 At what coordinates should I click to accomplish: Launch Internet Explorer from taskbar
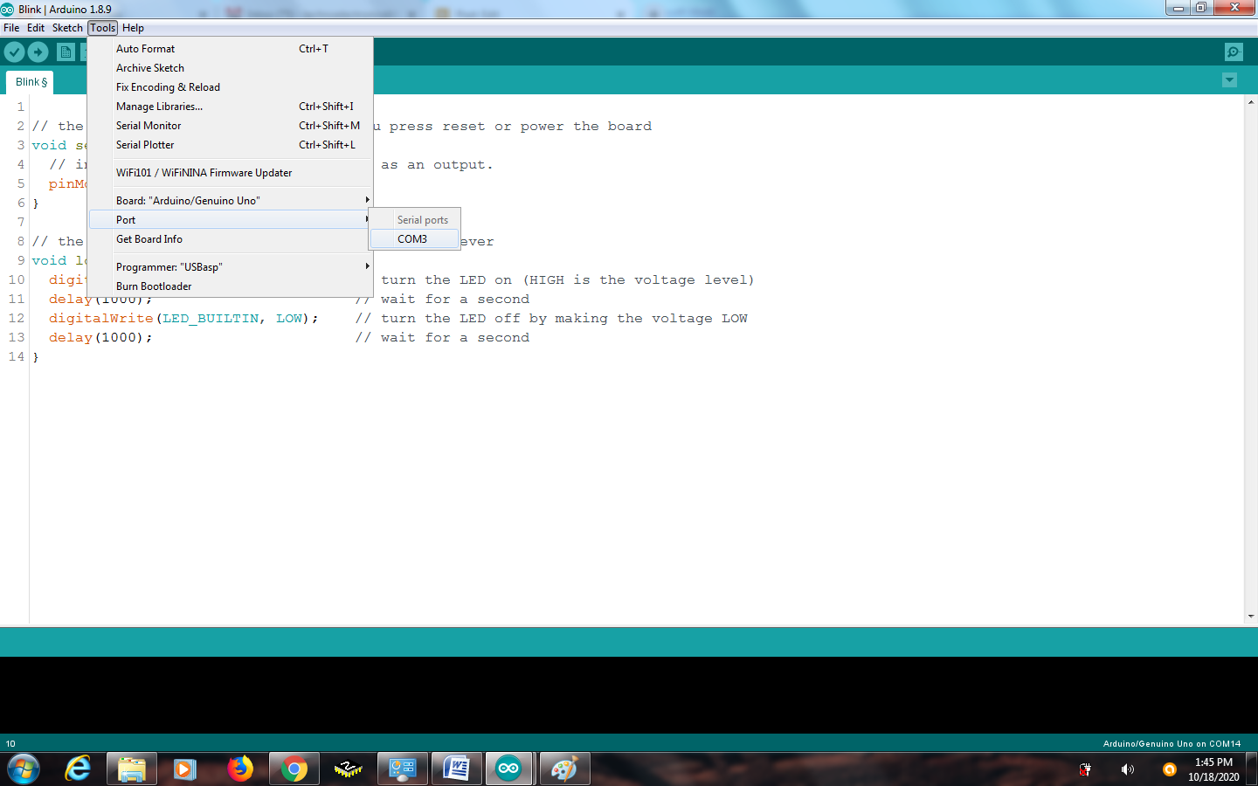click(78, 769)
